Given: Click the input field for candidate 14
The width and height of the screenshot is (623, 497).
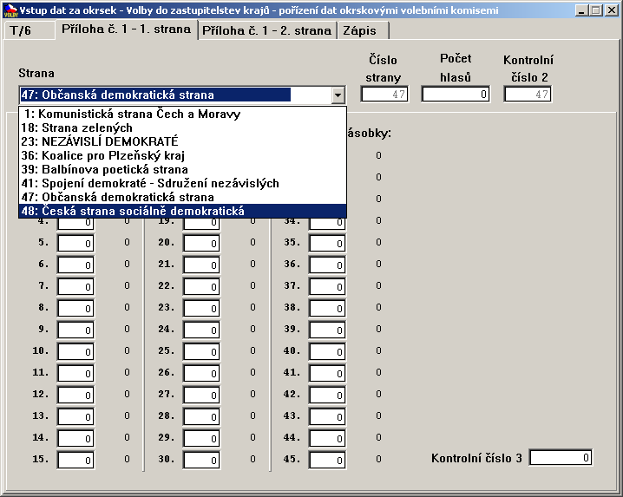Looking at the screenshot, I should [x=75, y=438].
